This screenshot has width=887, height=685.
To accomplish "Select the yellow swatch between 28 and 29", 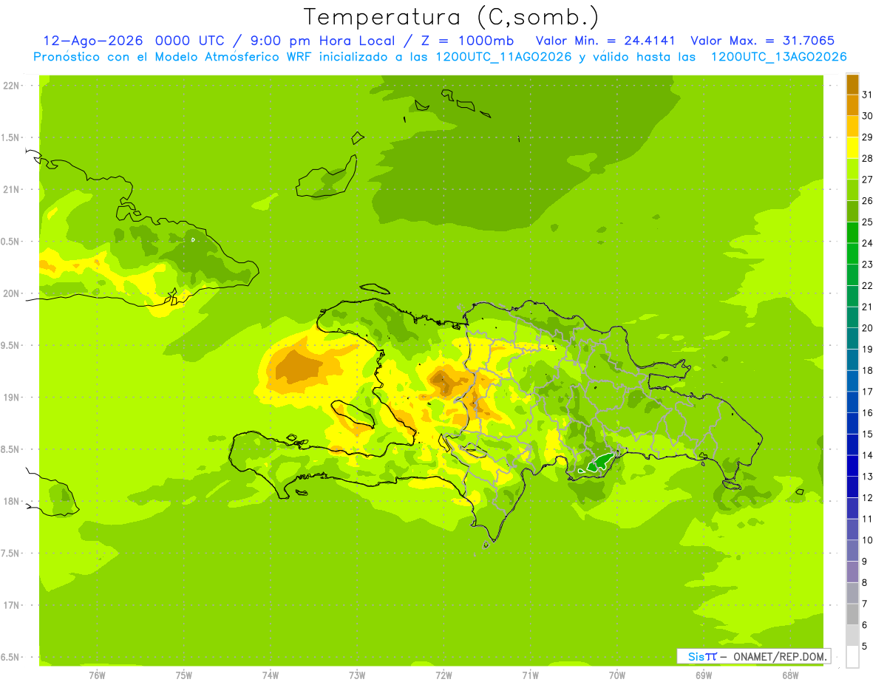I will pos(852,147).
